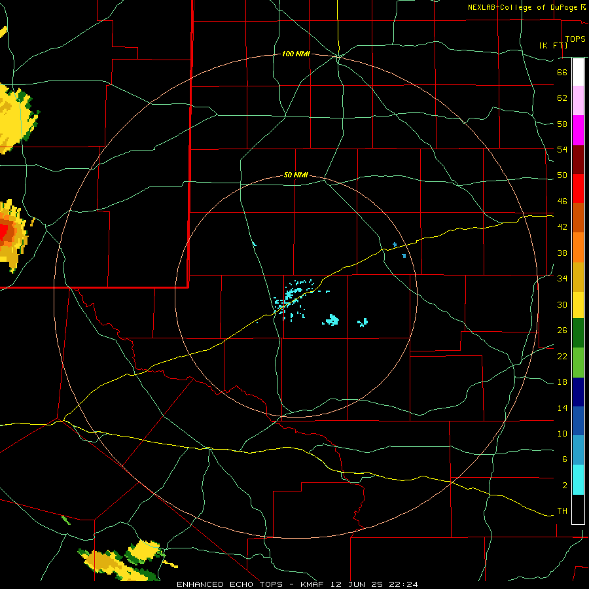This screenshot has height=589, width=589.
Task: Select the ENHANCED ECHO TOPS caption text
Action: [230, 584]
